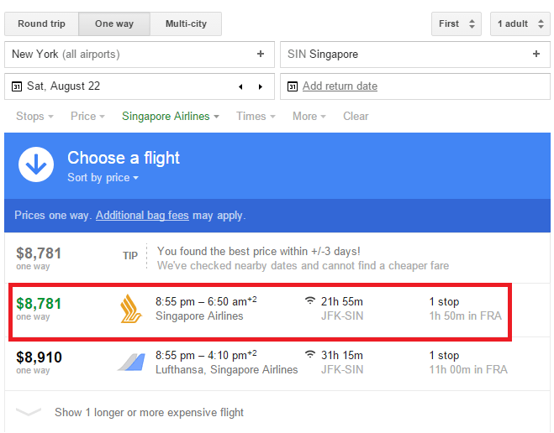
Task: Go to next departure date arrow
Action: coord(261,86)
